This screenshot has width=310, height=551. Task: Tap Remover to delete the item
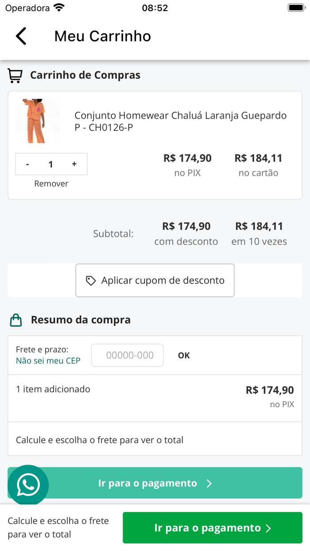tap(51, 183)
